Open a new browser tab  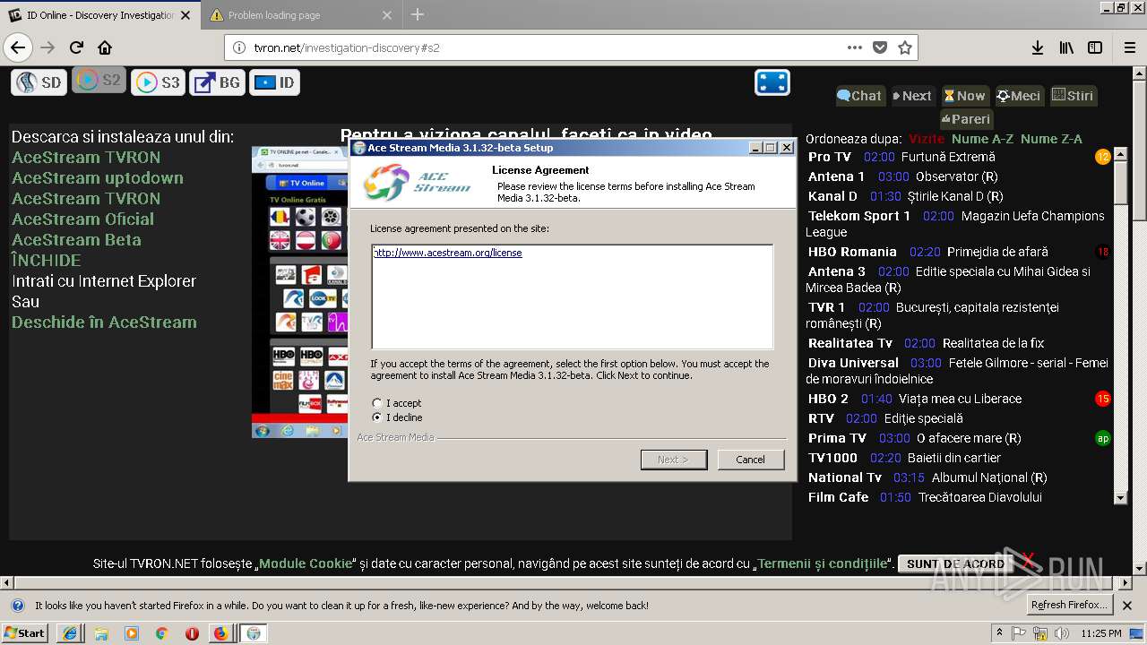(x=418, y=14)
